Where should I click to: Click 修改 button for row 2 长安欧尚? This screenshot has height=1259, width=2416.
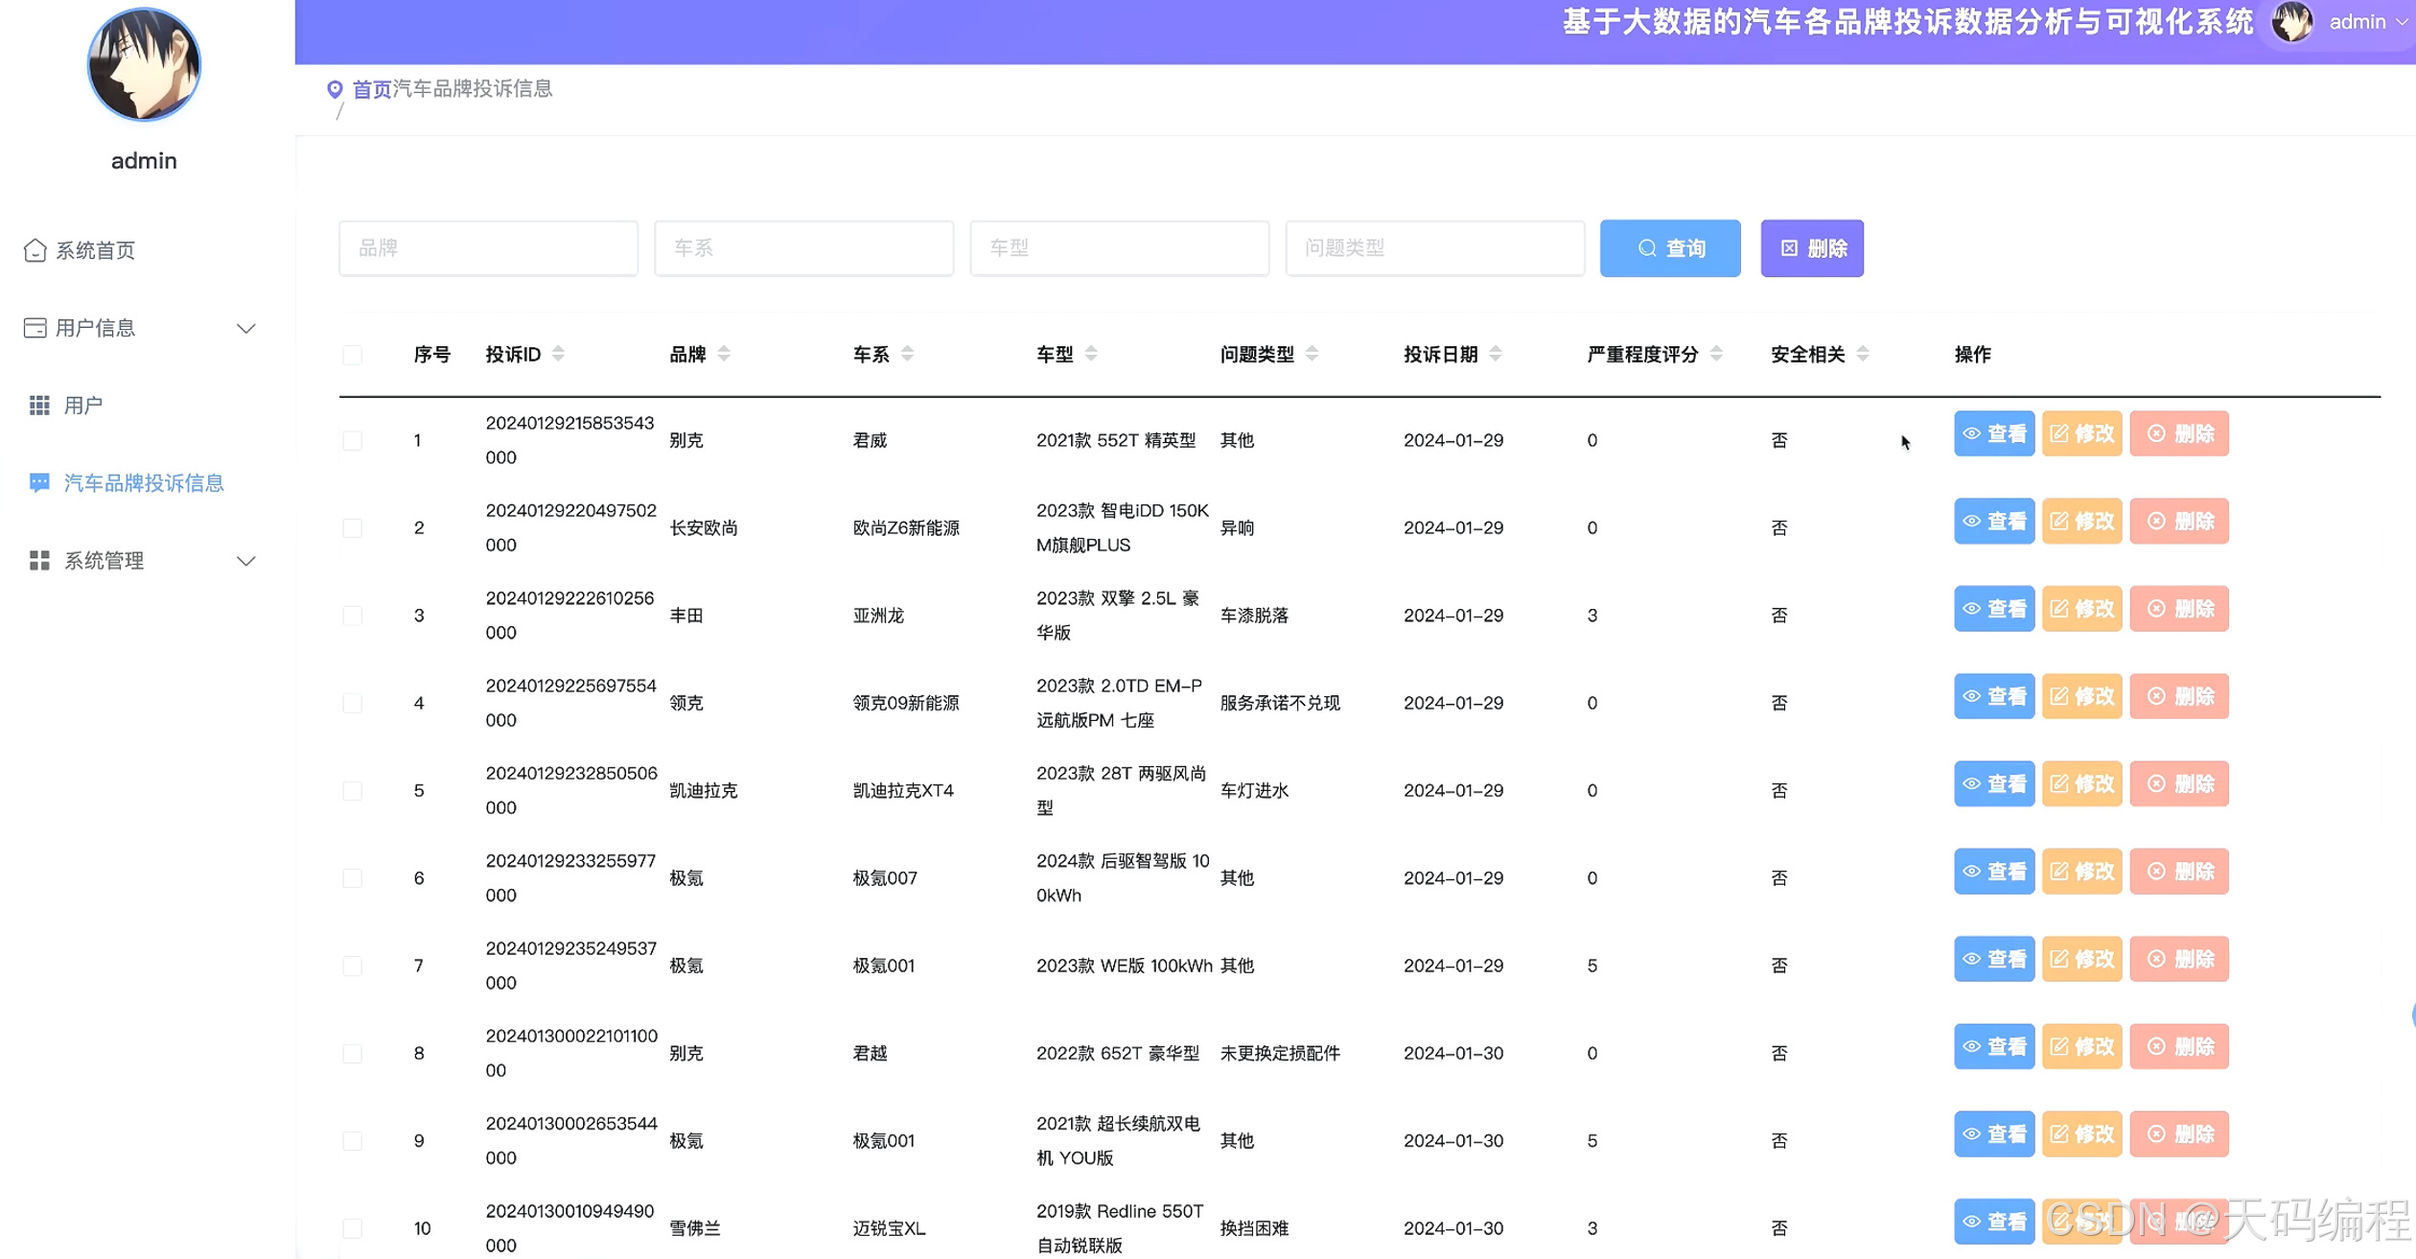(x=2081, y=521)
